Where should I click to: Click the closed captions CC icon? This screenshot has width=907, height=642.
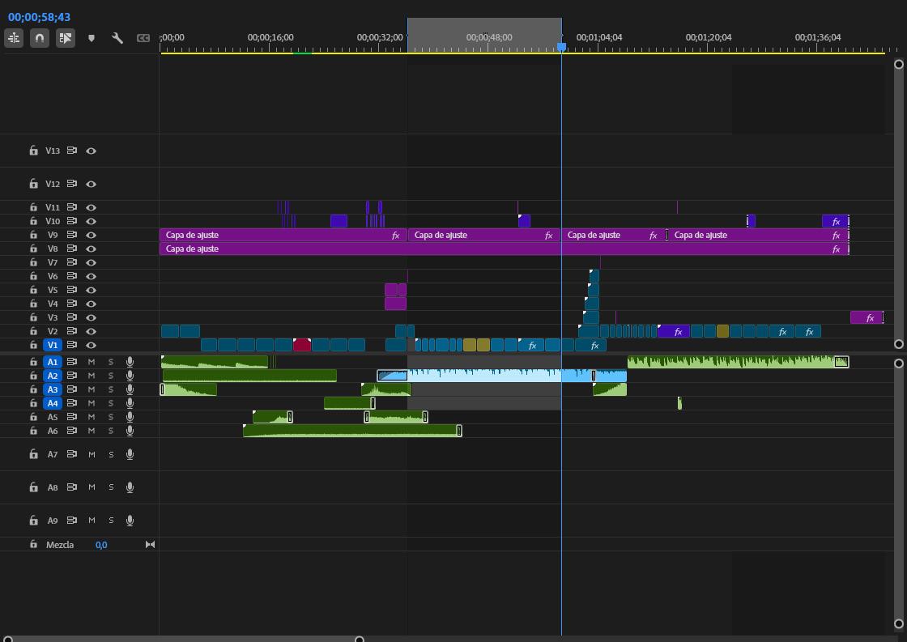[143, 38]
